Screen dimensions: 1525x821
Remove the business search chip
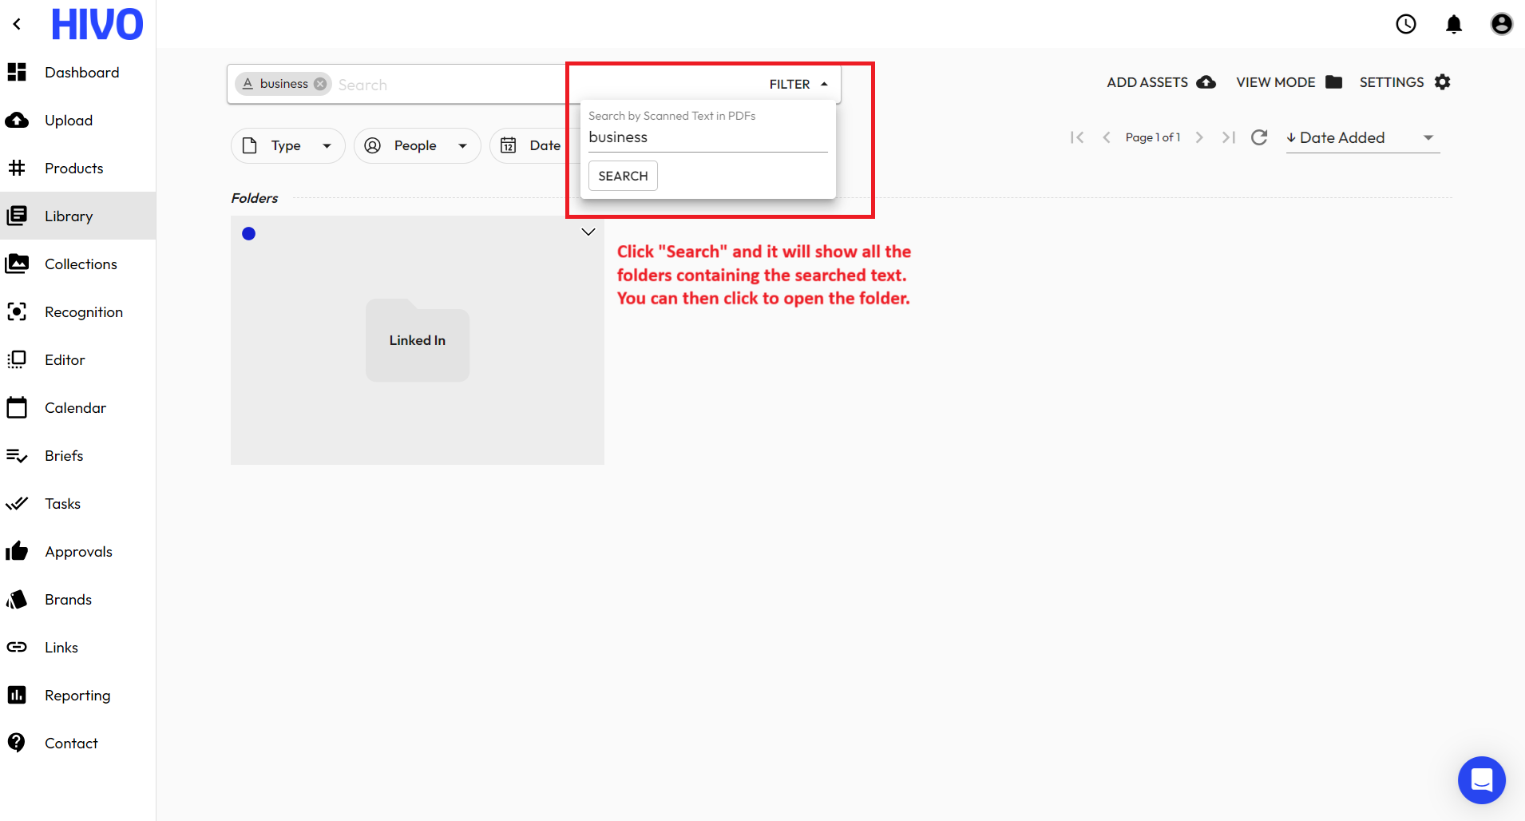pyautogui.click(x=320, y=84)
